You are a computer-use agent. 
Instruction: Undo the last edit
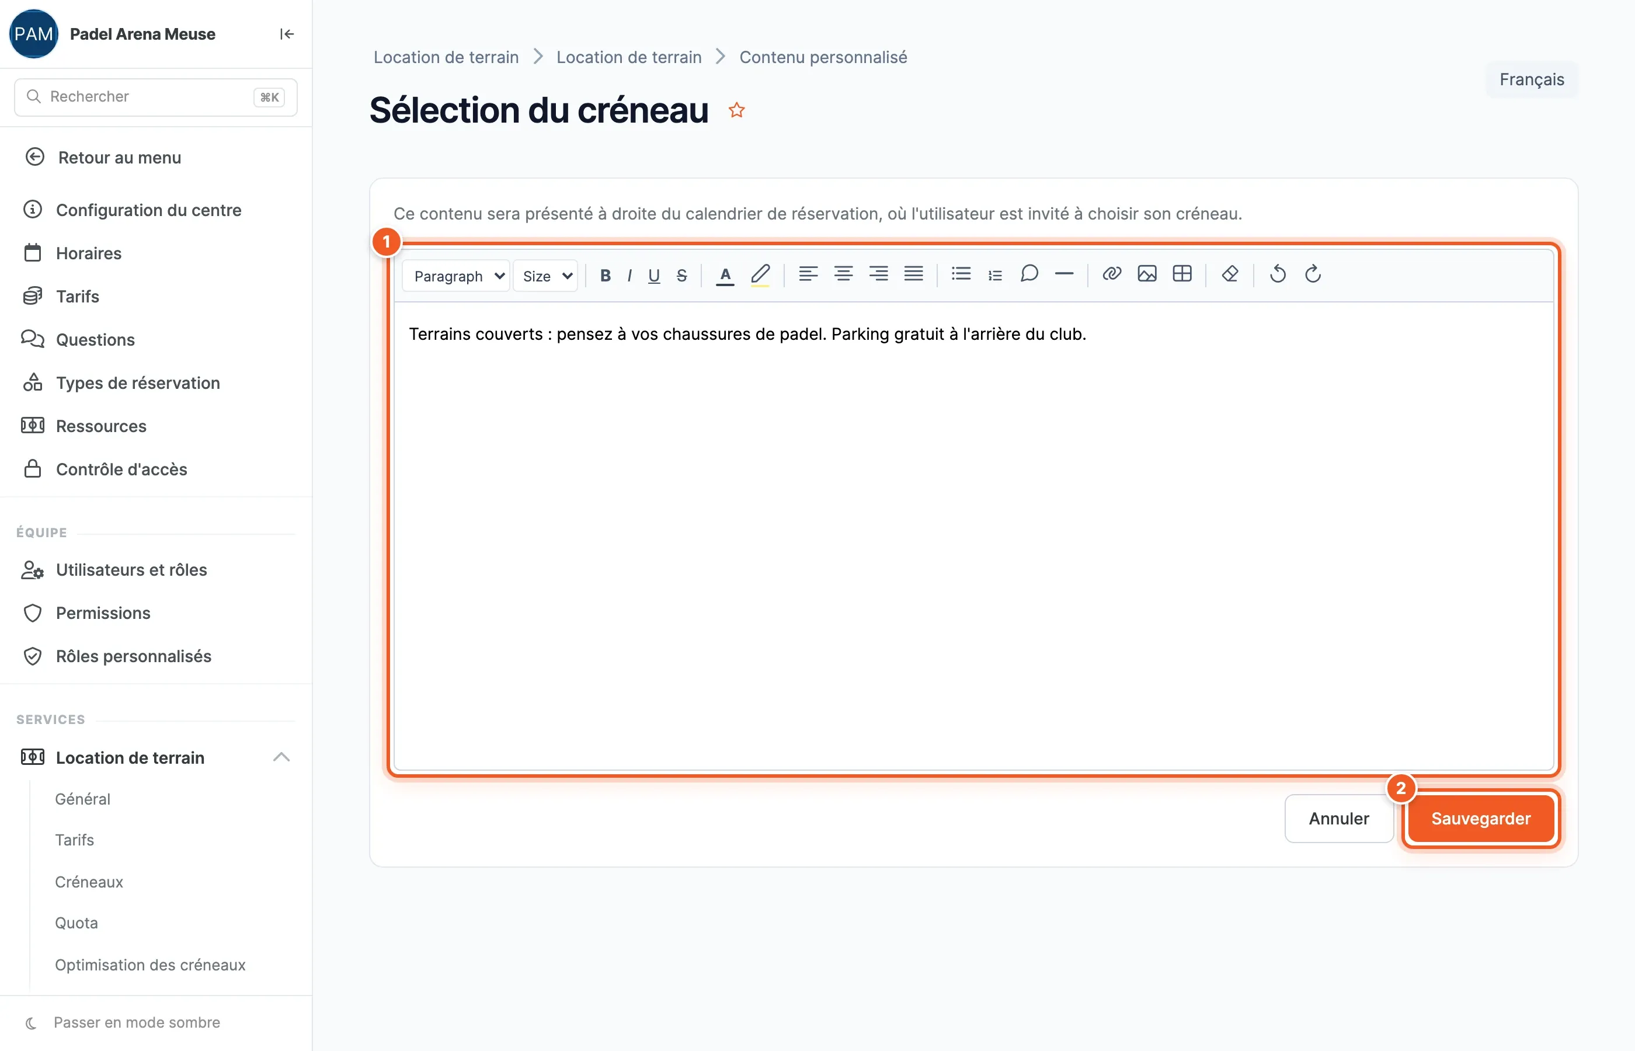tap(1278, 274)
